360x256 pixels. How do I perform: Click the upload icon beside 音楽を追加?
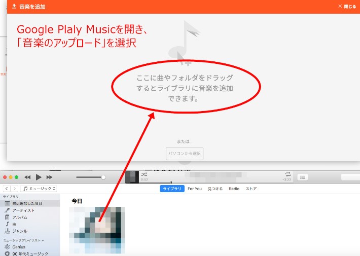pos(14,7)
